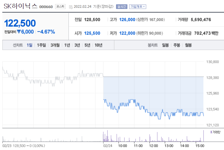Click the 2022.02.24 기준(장마감) date text
The height and width of the screenshot is (150, 224).
(x=93, y=7)
